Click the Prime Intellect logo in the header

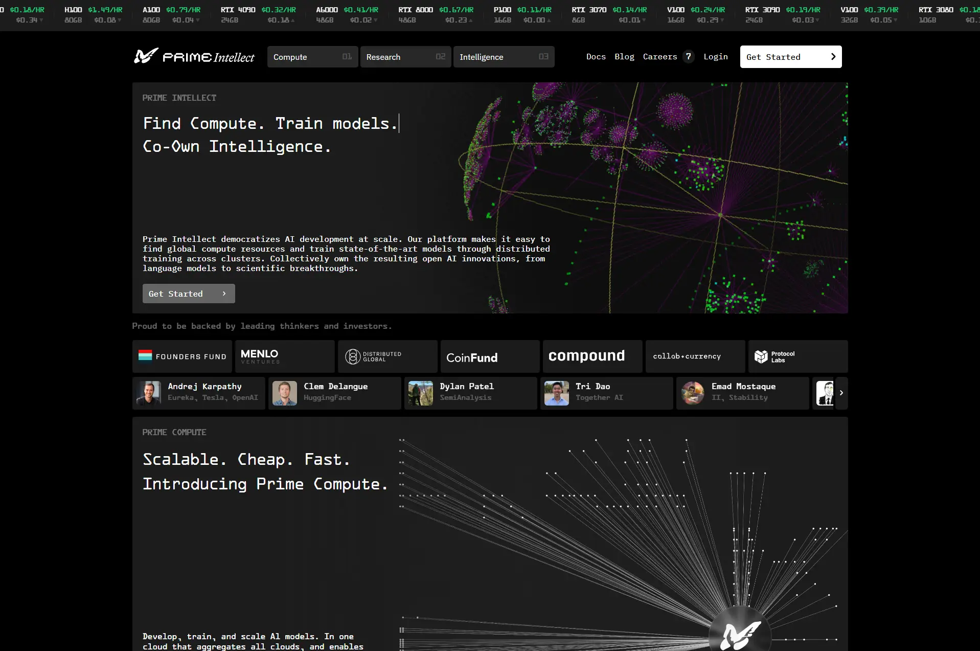tap(194, 56)
